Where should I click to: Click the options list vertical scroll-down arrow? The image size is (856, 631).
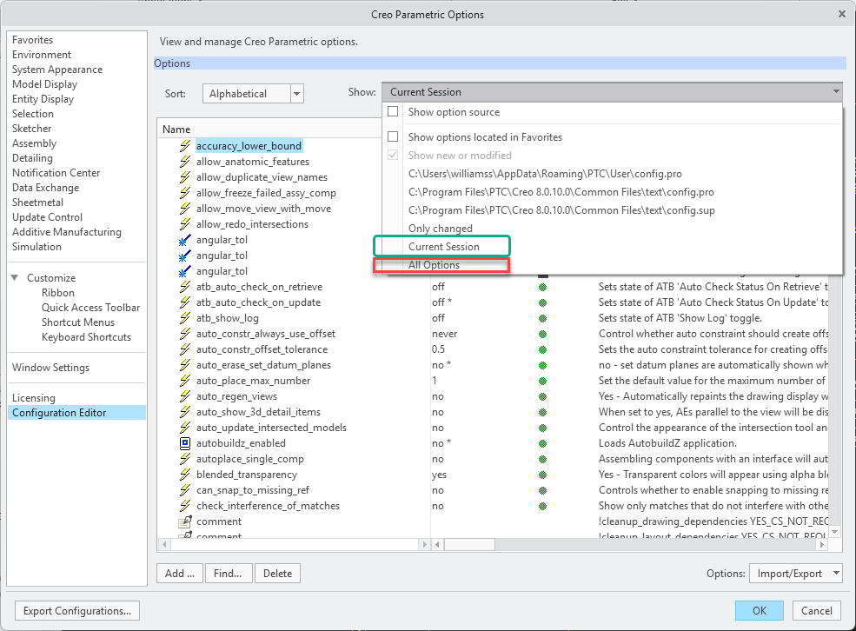pyautogui.click(x=834, y=531)
